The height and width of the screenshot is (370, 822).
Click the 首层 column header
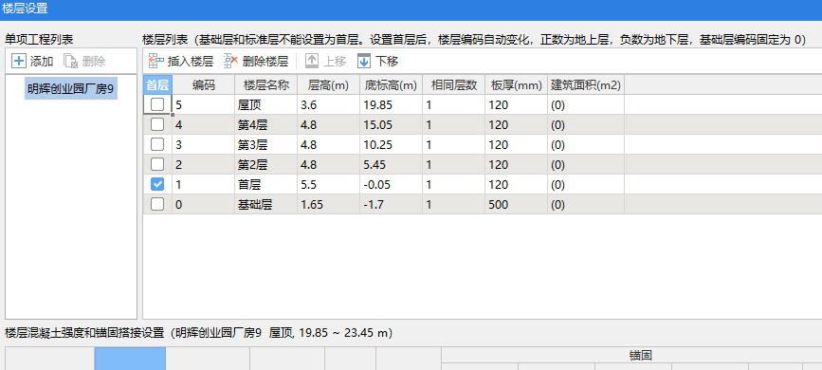(x=157, y=85)
